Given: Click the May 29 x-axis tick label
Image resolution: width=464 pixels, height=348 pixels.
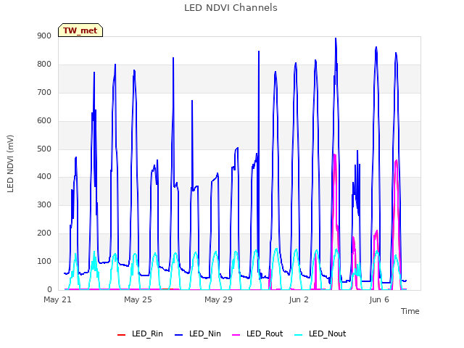Looking at the screenshot, I should coord(218,299).
